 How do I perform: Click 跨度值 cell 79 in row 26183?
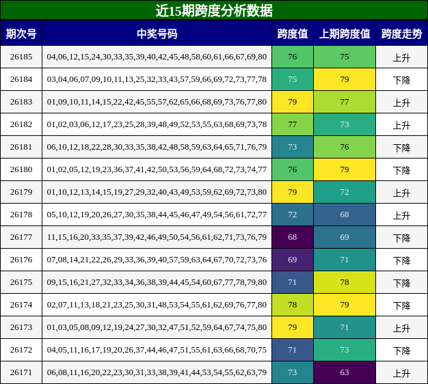tap(293, 102)
